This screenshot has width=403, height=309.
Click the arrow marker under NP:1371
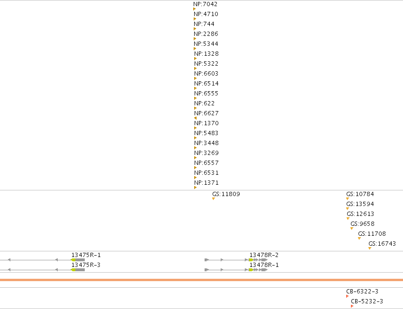[x=195, y=188]
